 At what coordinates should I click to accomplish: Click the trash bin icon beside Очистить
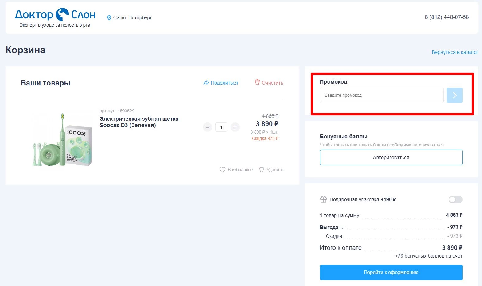[x=257, y=82]
